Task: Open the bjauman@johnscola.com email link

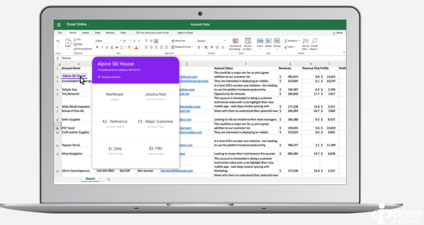Action: coord(177,171)
